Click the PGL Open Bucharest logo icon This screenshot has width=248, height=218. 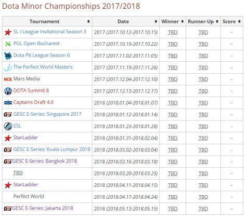pyautogui.click(x=8, y=44)
